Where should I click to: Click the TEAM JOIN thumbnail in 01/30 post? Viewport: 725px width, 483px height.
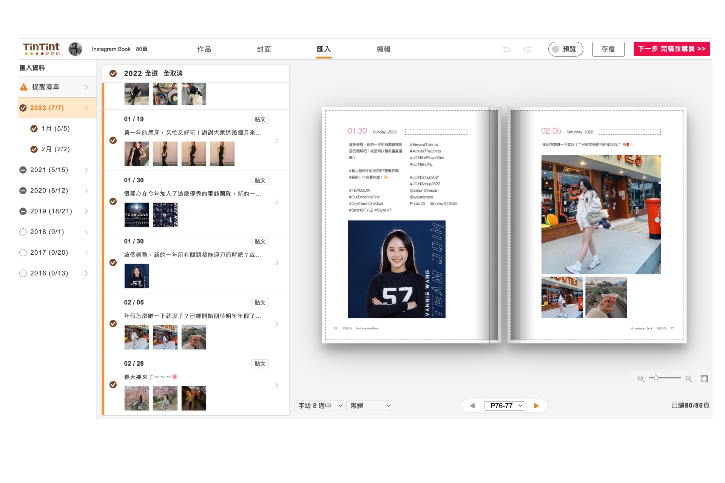(x=137, y=215)
